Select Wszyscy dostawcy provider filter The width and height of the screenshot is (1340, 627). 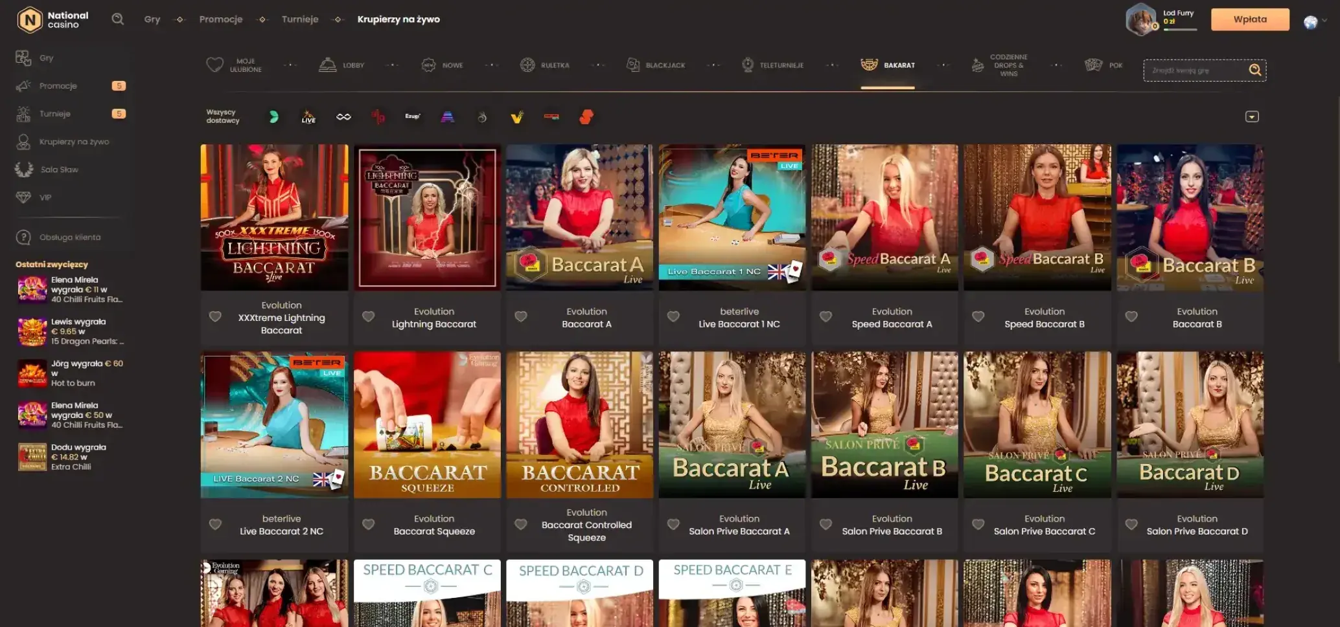point(223,116)
